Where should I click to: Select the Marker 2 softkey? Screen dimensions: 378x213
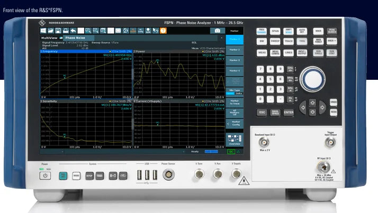tap(235, 50)
